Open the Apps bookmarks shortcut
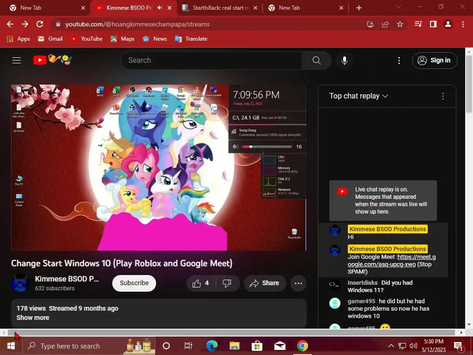 [18, 39]
